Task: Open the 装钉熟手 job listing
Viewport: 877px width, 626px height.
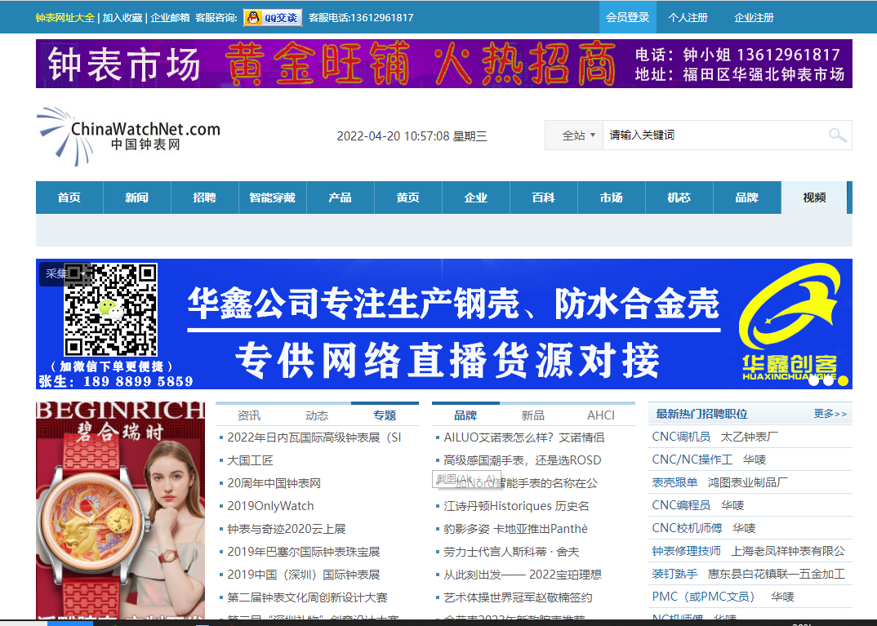Action: (674, 575)
